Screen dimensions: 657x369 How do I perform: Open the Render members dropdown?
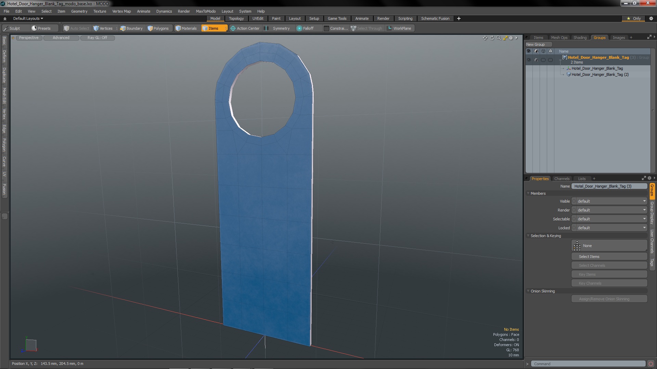[x=609, y=210]
